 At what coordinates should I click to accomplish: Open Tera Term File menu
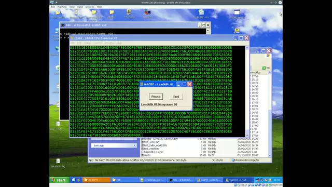(x=73, y=43)
